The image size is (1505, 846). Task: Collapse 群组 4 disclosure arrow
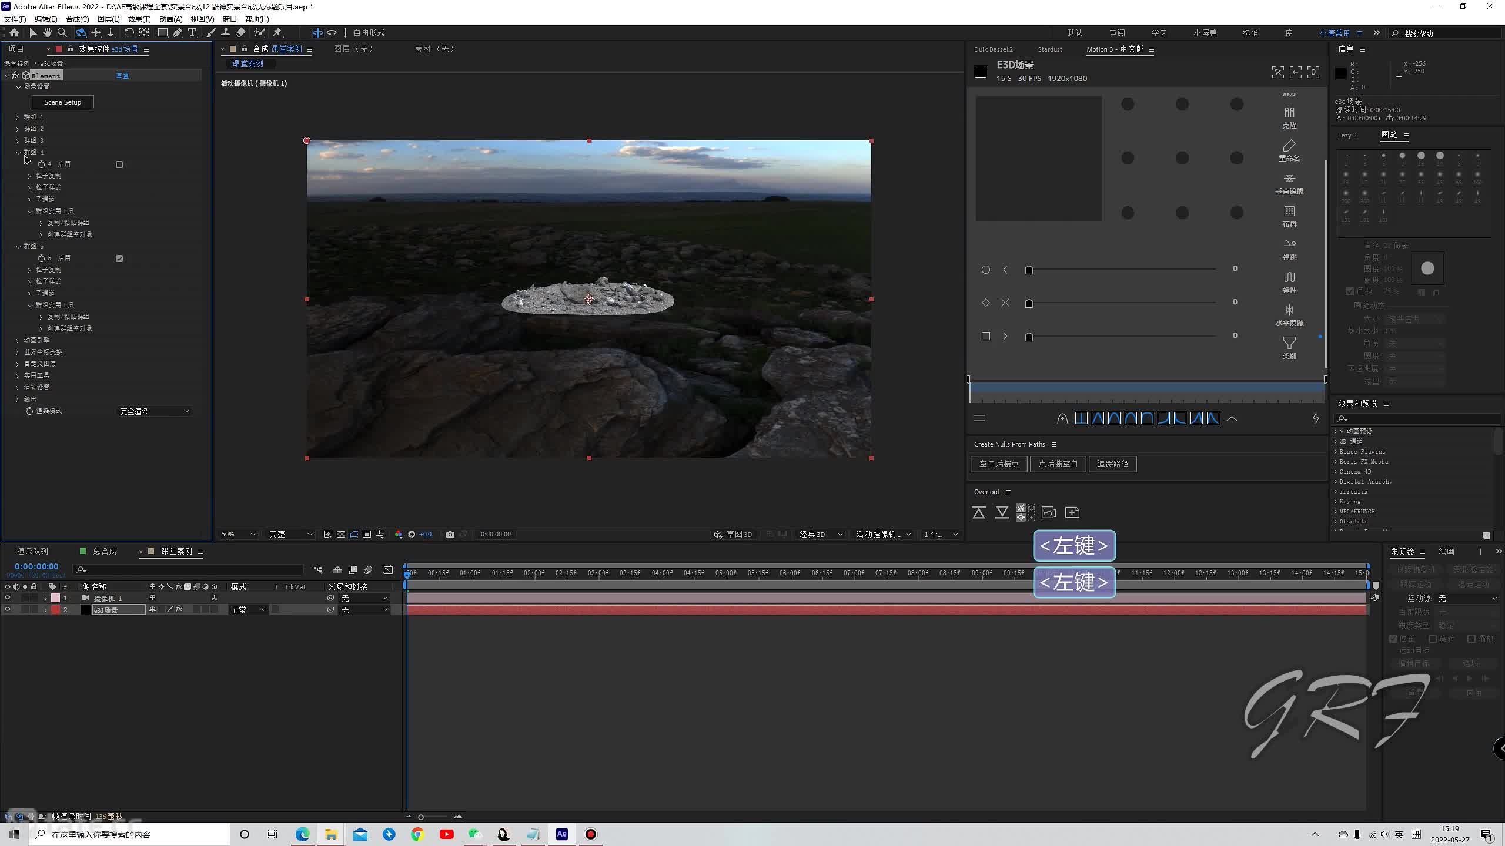tap(18, 153)
